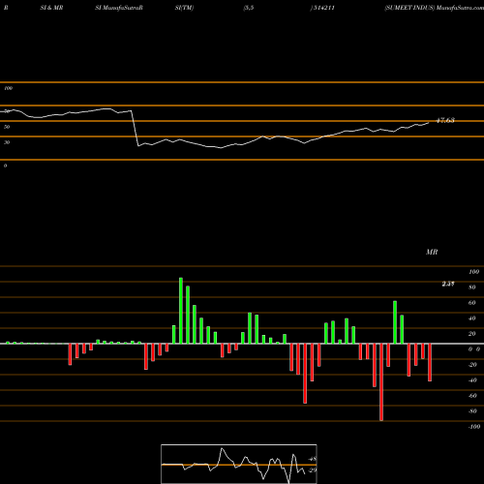Click the RSI value label 47.63
Screen dimensions: 484x484
pos(445,120)
